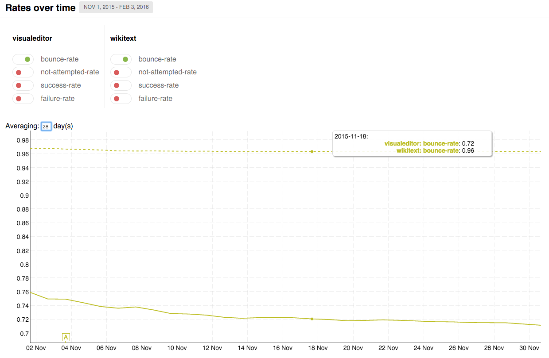Click the 10 Nov x-axis label
This screenshot has height=358, width=549.
(177, 348)
